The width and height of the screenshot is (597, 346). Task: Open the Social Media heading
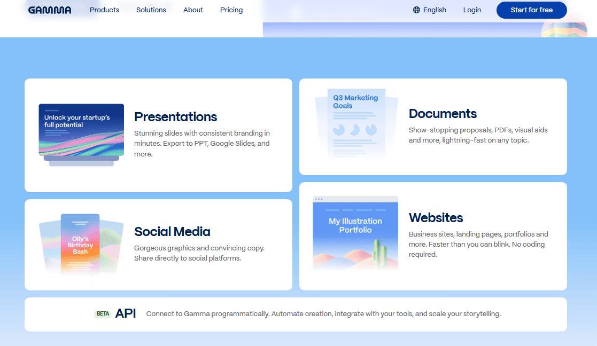(x=172, y=232)
